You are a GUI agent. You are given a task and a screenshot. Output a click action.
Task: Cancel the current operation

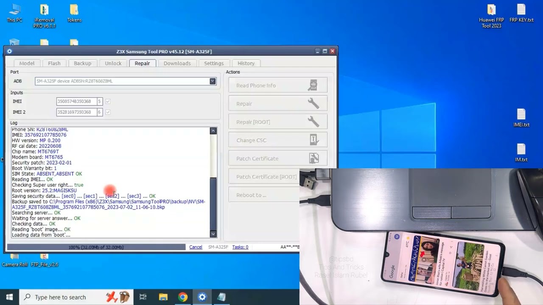(x=196, y=247)
